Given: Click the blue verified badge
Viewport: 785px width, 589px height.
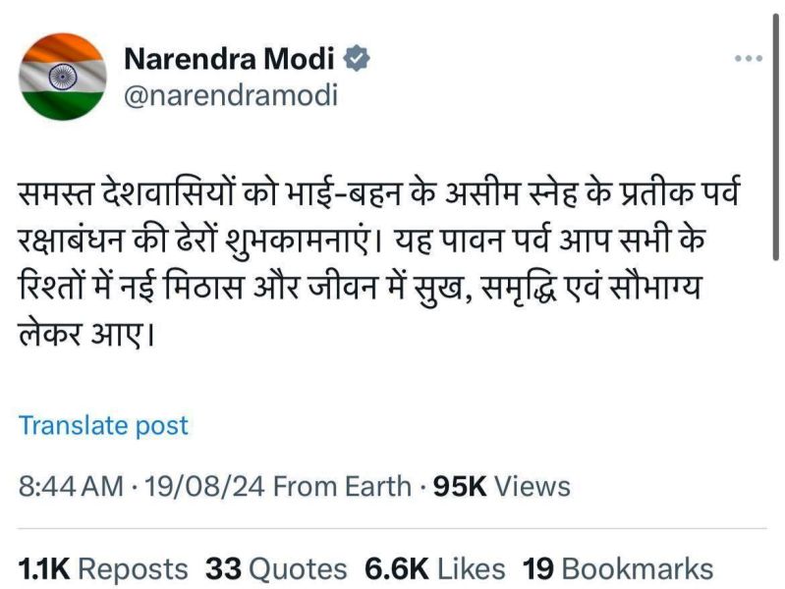Looking at the screenshot, I should pos(360,59).
